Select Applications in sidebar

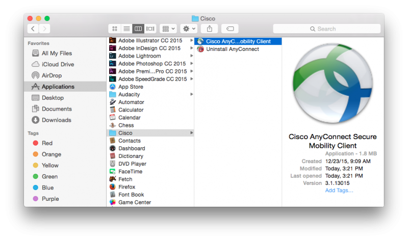point(65,87)
